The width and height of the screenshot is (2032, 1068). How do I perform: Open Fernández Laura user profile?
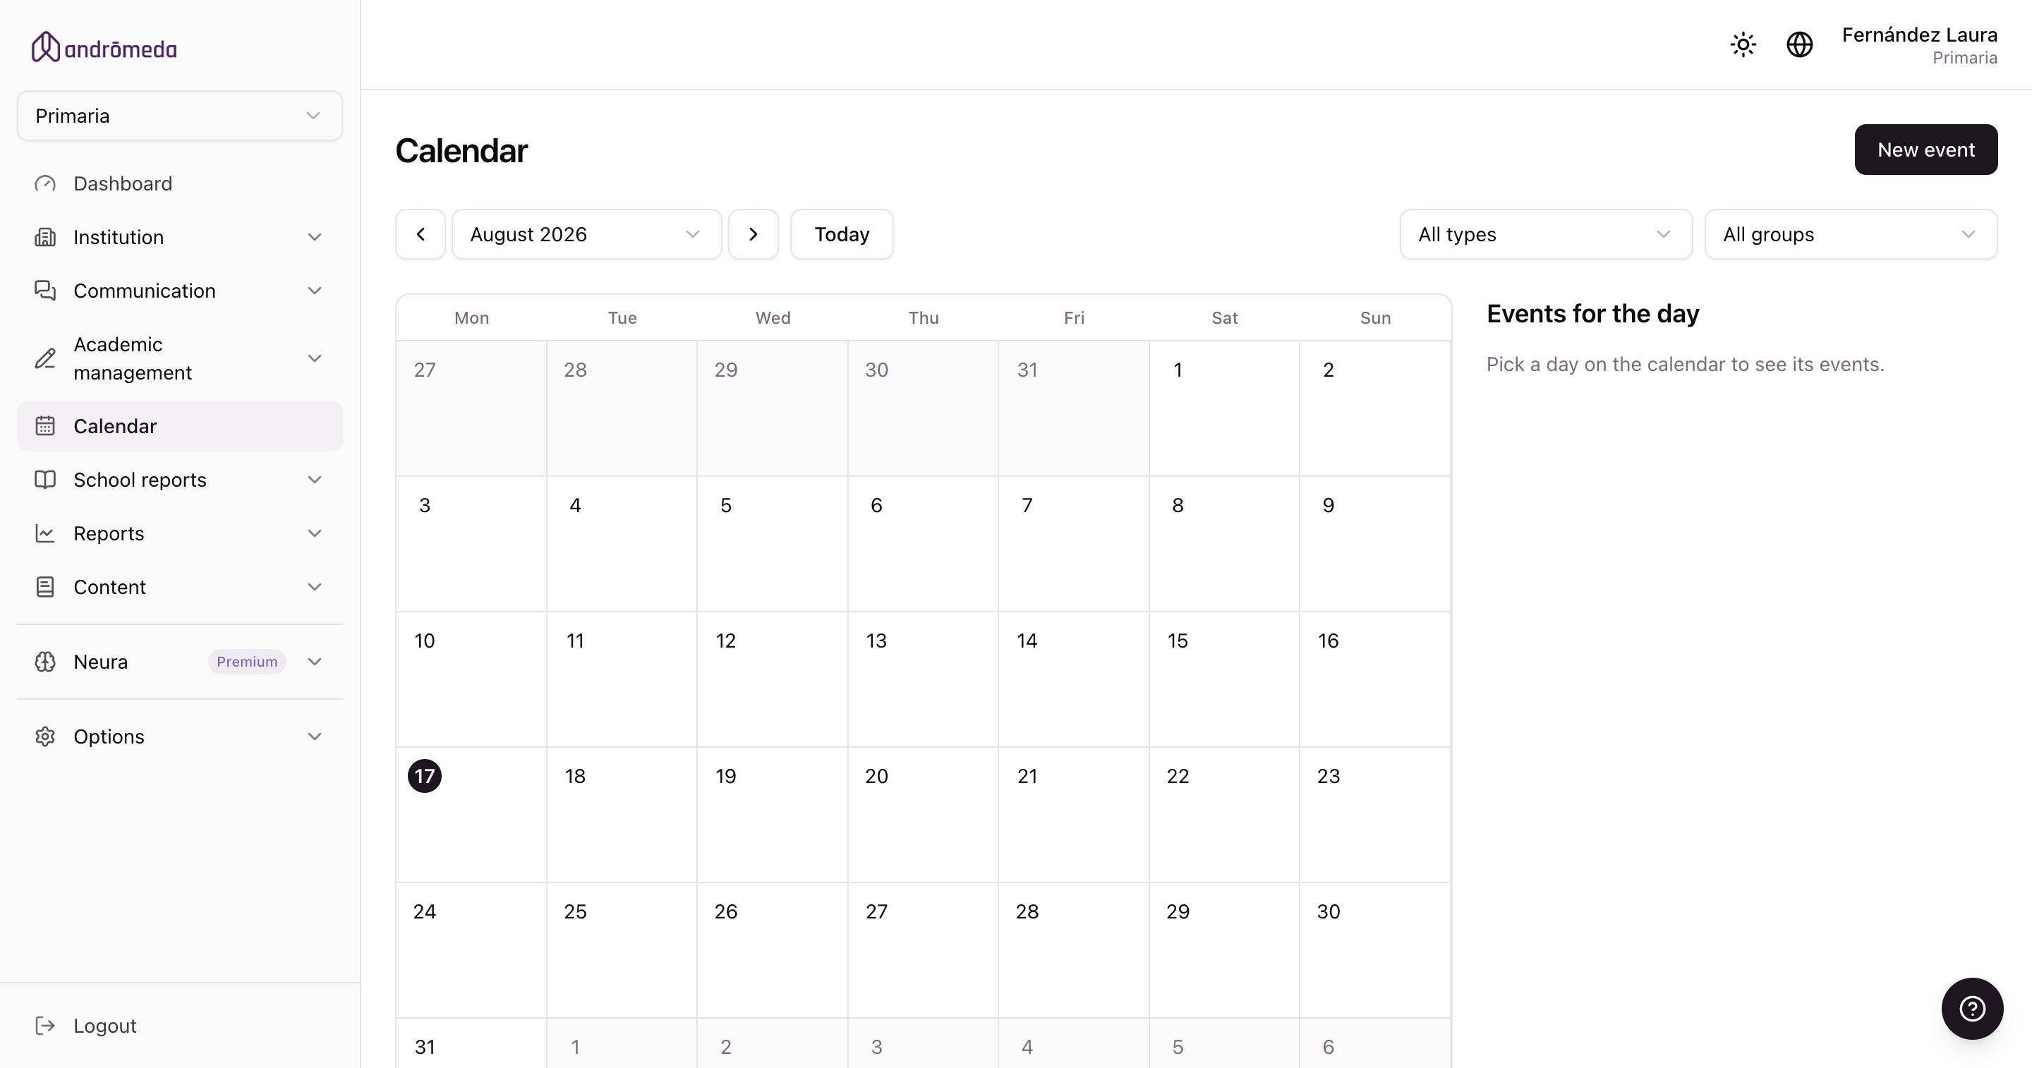point(1919,45)
